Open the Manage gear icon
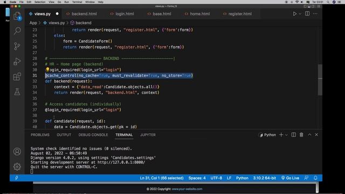The image size is (345, 194). point(17,167)
